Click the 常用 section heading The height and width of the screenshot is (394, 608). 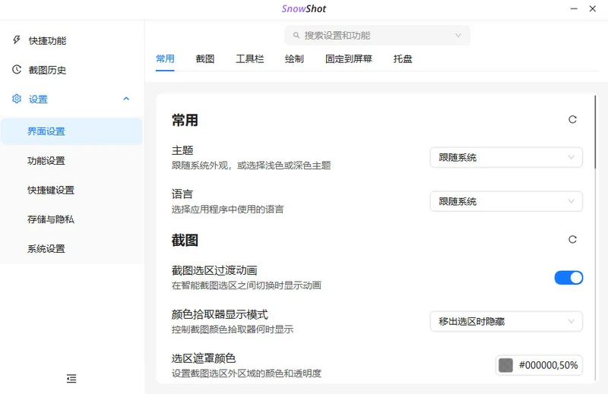pos(185,120)
